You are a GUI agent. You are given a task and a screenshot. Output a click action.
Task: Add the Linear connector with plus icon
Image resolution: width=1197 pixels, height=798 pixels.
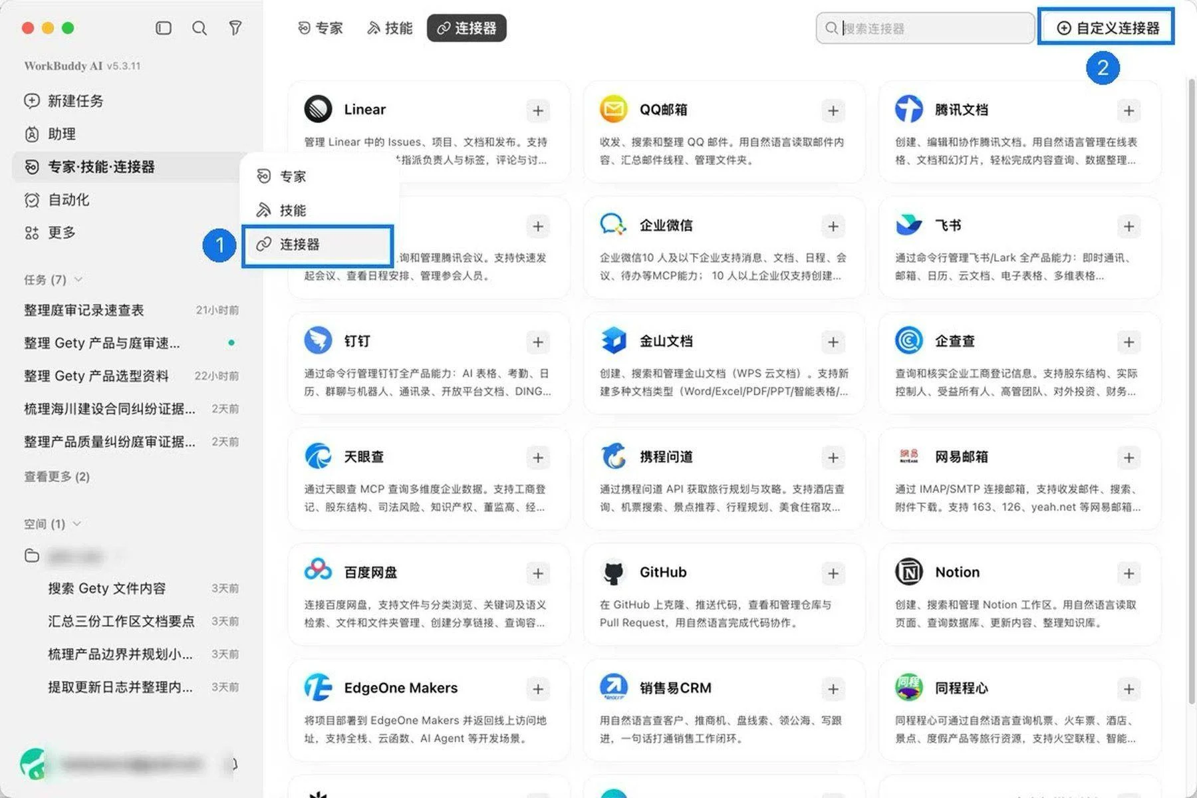click(x=538, y=110)
